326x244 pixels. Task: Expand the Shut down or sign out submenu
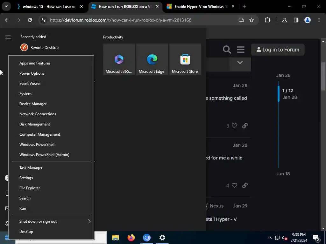click(x=51, y=221)
